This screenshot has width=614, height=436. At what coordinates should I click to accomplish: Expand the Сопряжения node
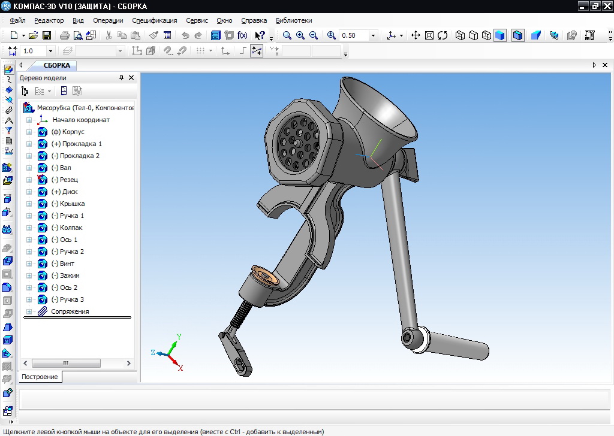pyautogui.click(x=29, y=311)
